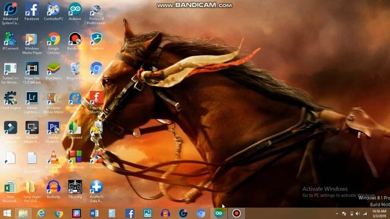Open File Explorer from the taskbar
The height and width of the screenshot is (219, 390).
[23, 214]
